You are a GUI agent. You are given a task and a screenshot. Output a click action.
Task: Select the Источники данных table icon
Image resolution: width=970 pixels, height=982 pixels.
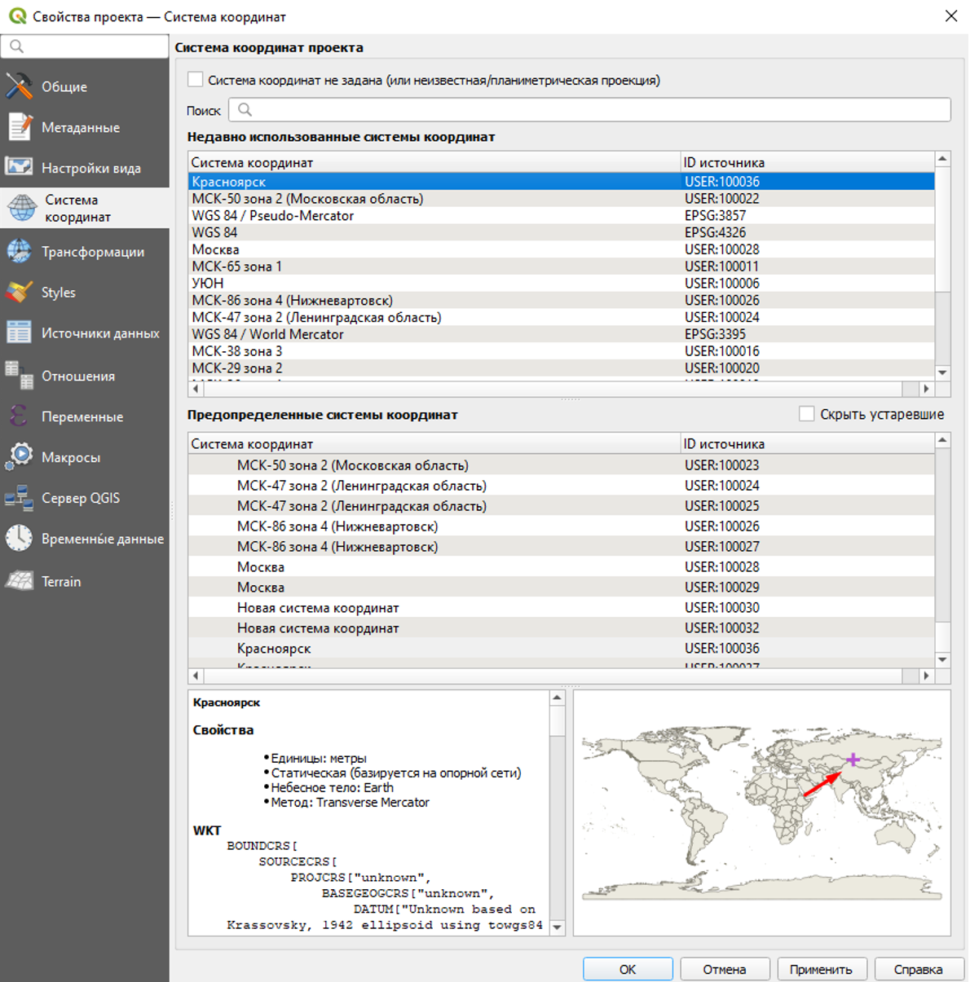[19, 333]
